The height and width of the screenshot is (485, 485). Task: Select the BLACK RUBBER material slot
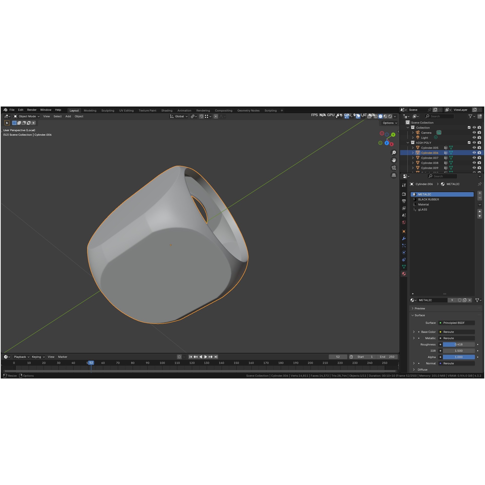[x=442, y=199]
